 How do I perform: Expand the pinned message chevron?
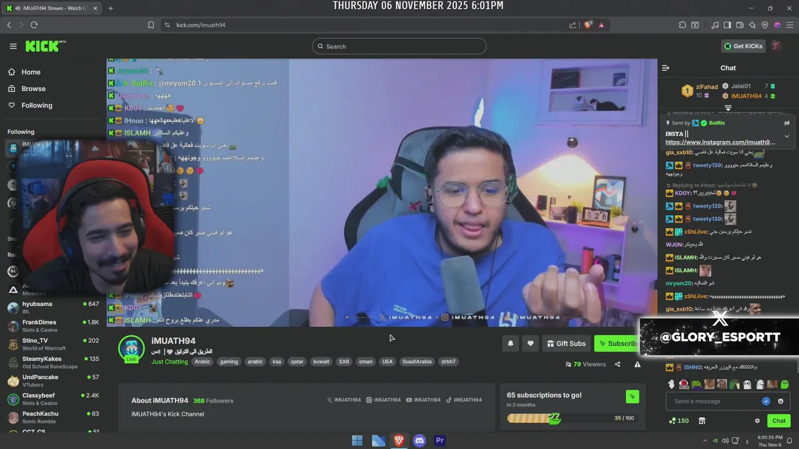click(787, 136)
